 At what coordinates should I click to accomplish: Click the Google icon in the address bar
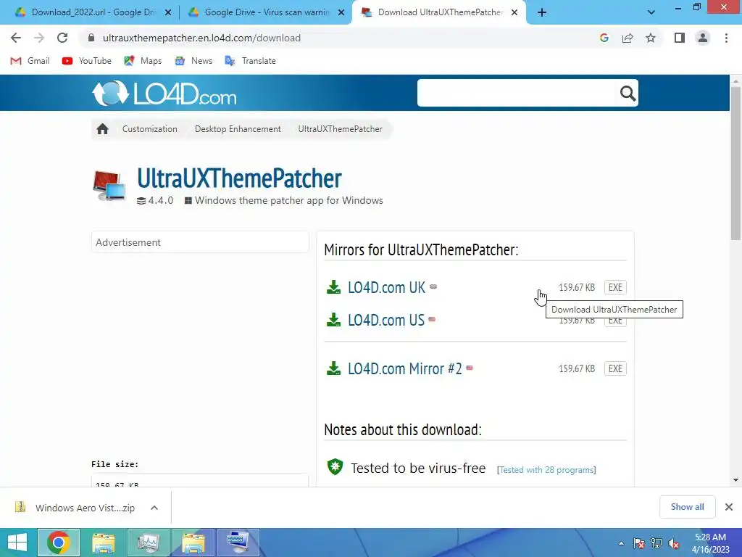(x=604, y=38)
